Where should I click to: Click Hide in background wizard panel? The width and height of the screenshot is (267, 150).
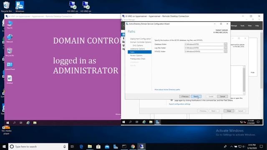(x=252, y=72)
